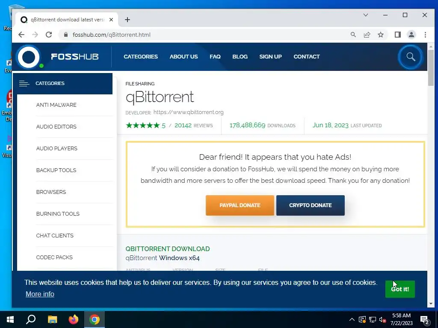Click the tab search chevron

coord(365,15)
